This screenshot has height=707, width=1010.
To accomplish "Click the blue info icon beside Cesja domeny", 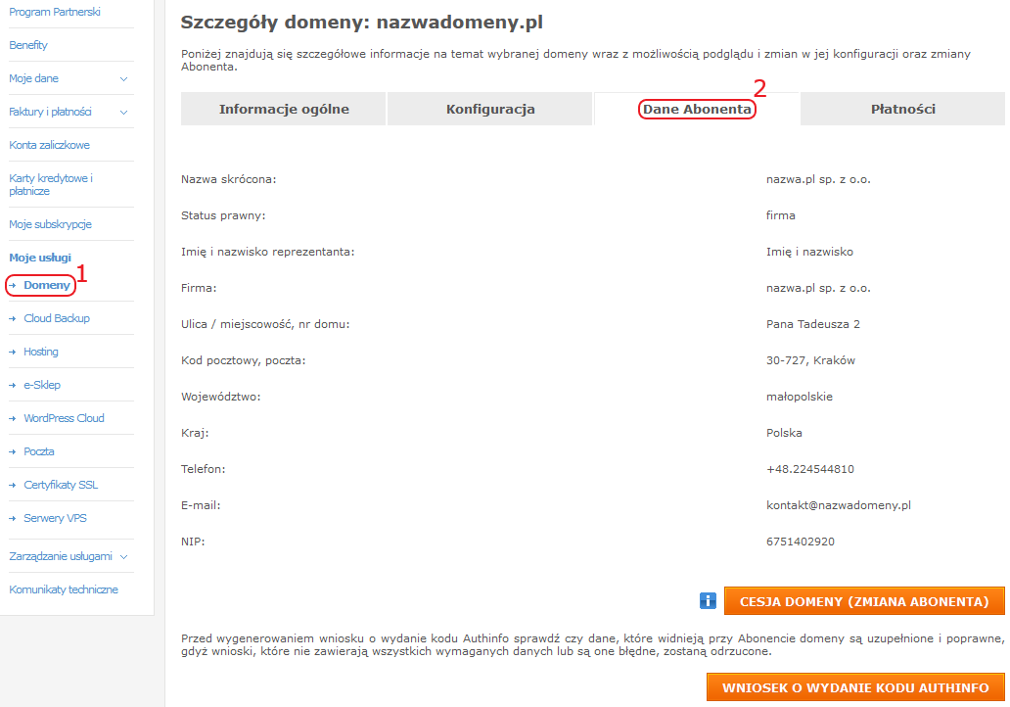I will 708,601.
